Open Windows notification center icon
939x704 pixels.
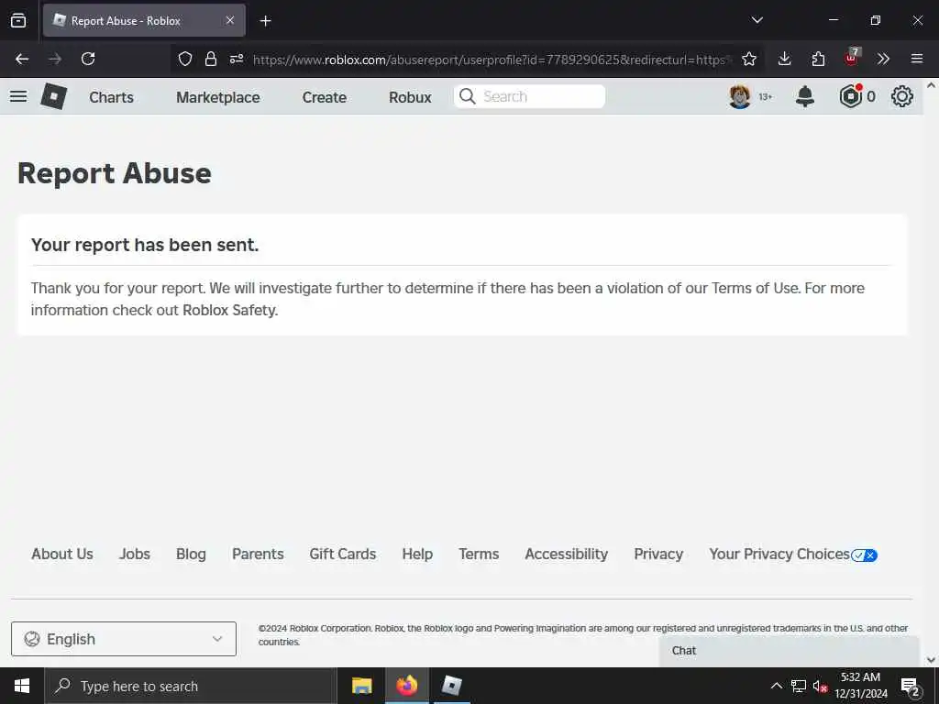tap(911, 687)
